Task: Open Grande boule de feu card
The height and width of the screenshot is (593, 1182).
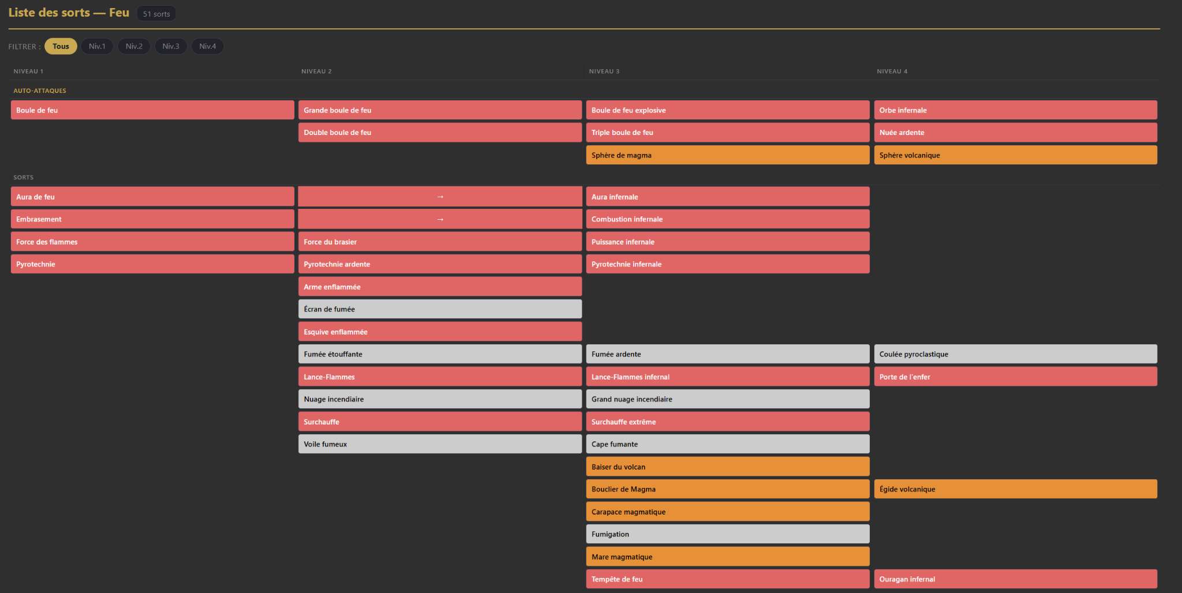Action: coord(440,110)
